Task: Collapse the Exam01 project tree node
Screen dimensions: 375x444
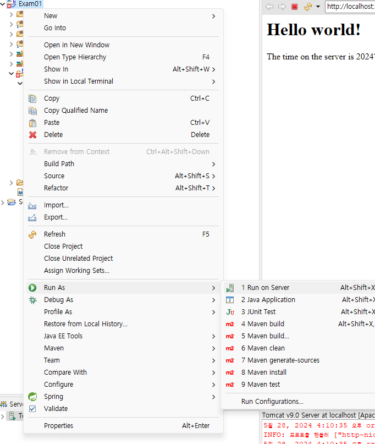Action: pyautogui.click(x=3, y=4)
